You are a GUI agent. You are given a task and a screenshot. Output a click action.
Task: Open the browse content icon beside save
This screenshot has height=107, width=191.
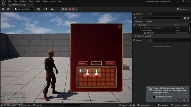click(9, 9)
